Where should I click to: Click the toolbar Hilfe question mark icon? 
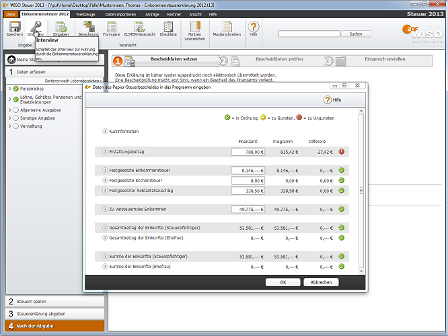tap(254, 27)
